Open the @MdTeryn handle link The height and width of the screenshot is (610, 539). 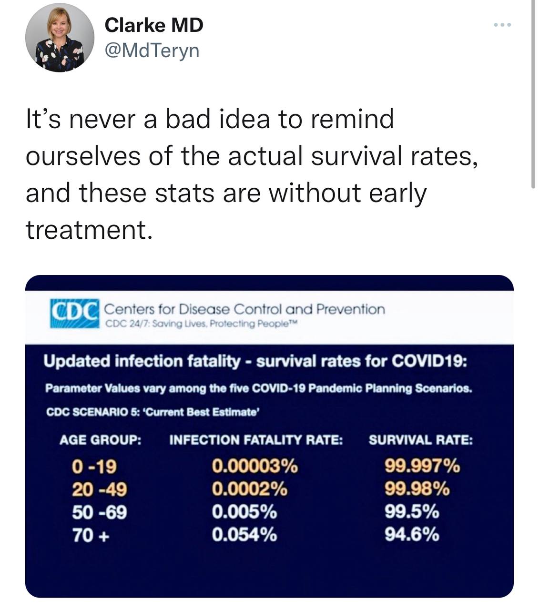(152, 50)
